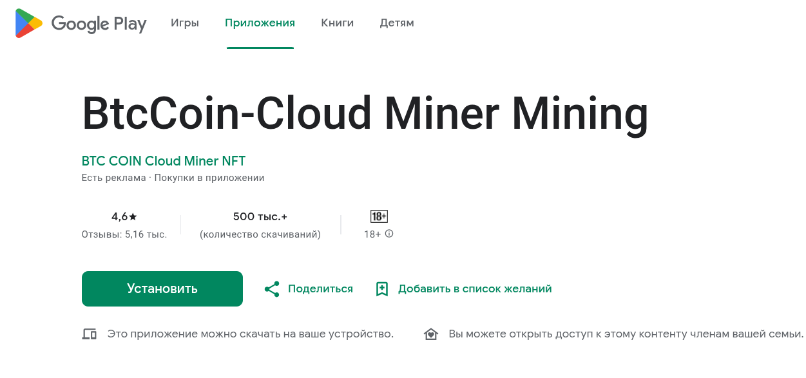Click the share icon next to Поделиться
806x378 pixels.
click(273, 289)
